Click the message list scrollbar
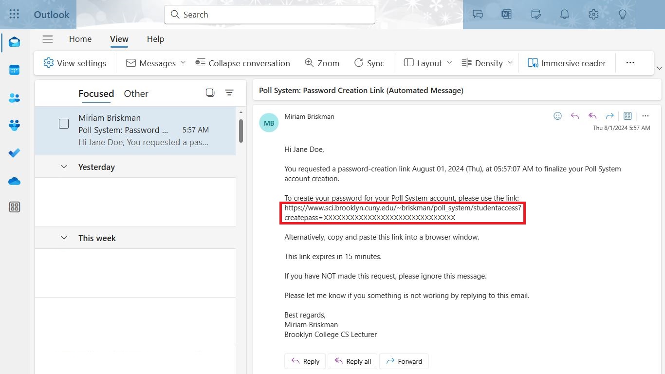 (x=240, y=131)
